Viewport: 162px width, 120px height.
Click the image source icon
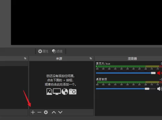click(x=49, y=92)
